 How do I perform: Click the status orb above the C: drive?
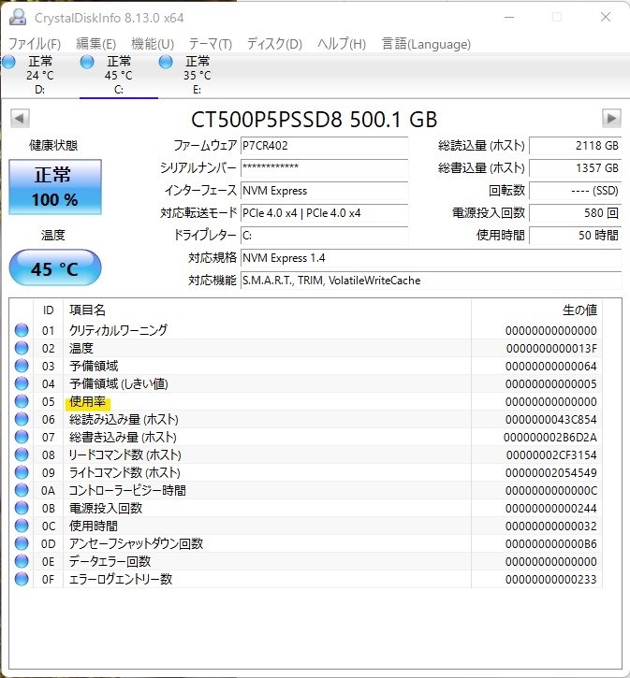pos(87,63)
